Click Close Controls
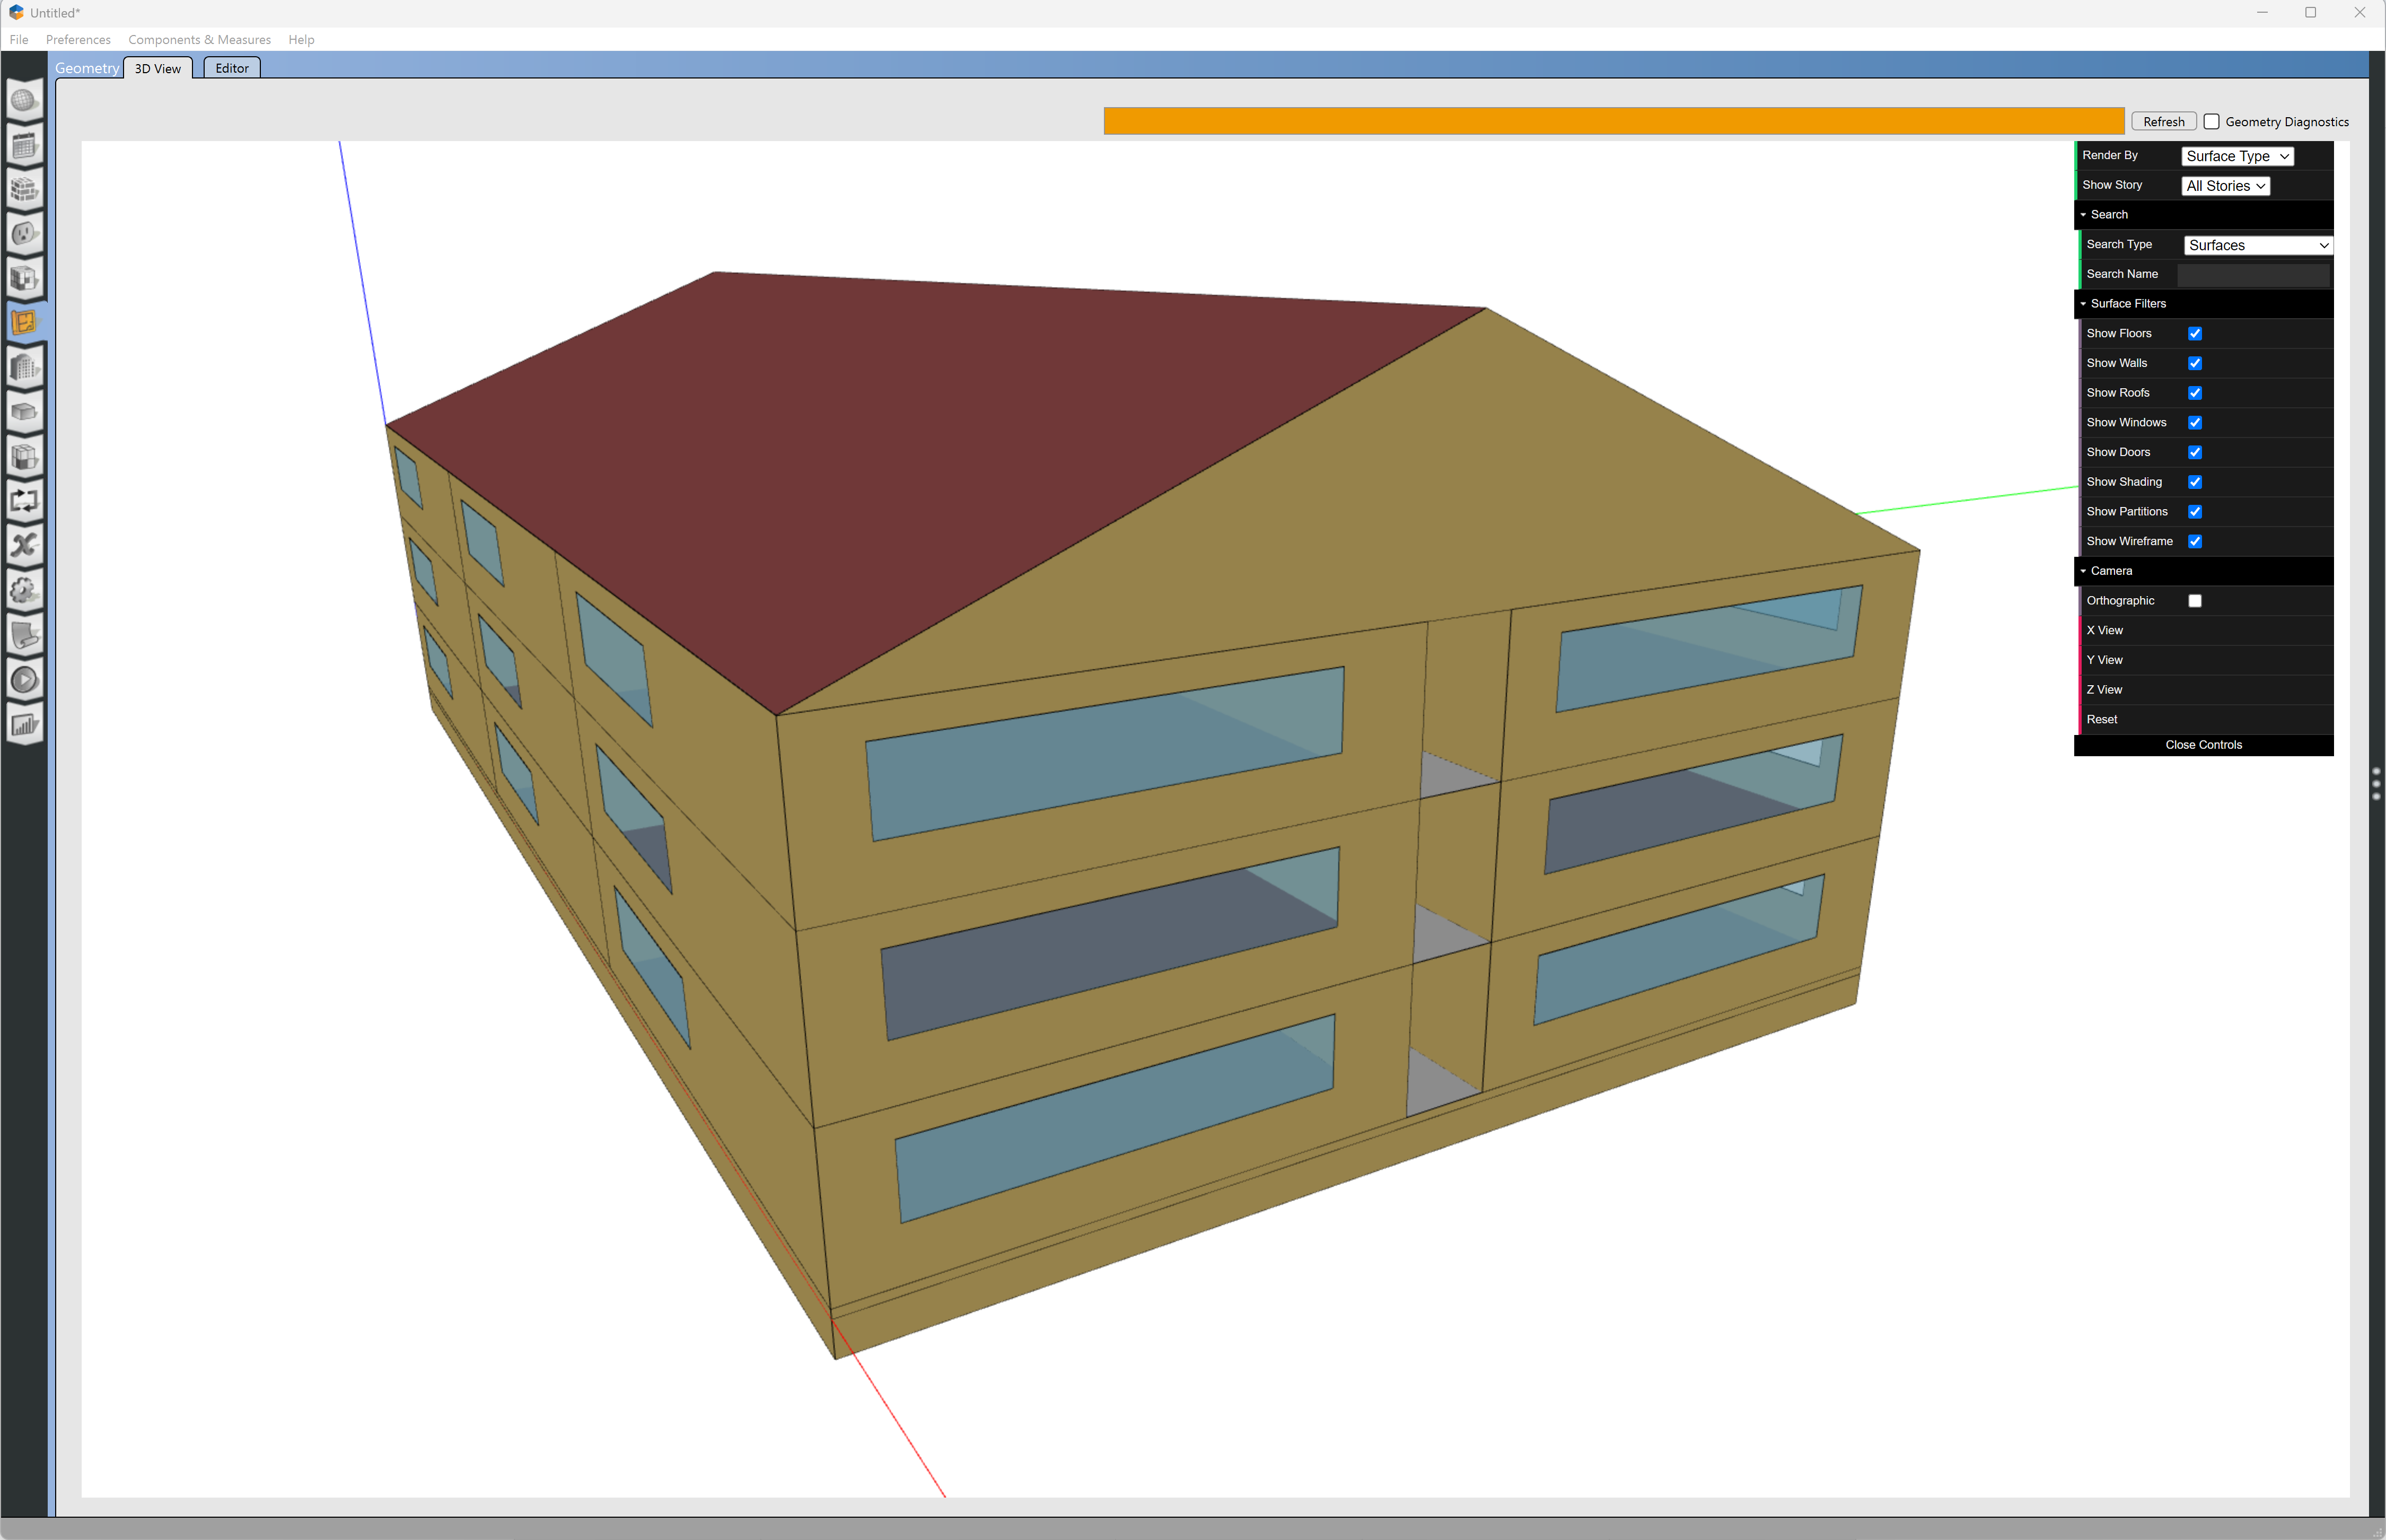The height and width of the screenshot is (1540, 2386). click(2203, 744)
